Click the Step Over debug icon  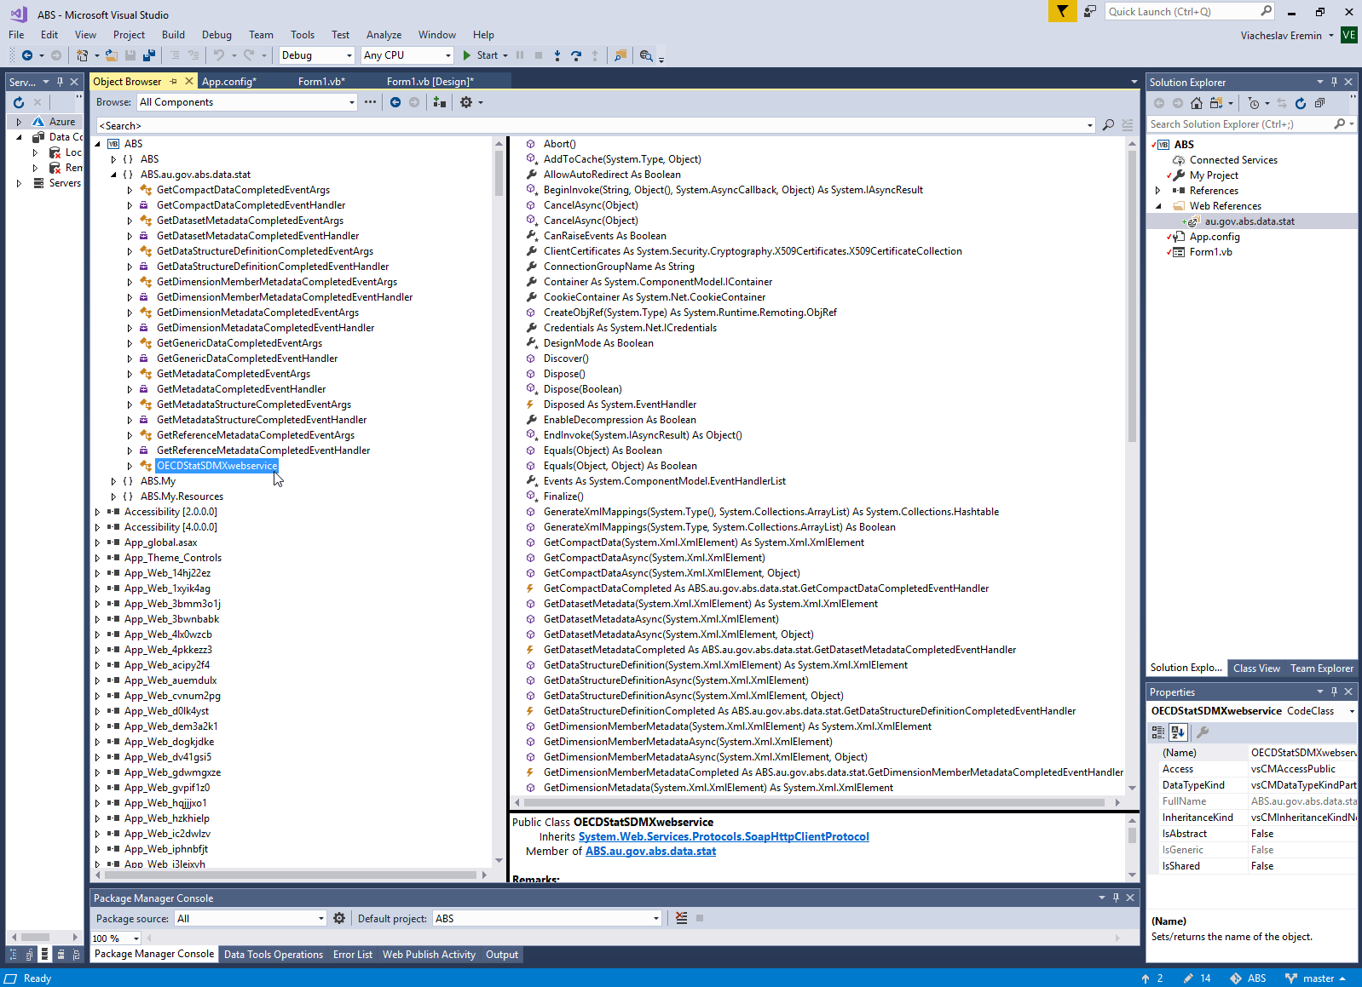576,55
